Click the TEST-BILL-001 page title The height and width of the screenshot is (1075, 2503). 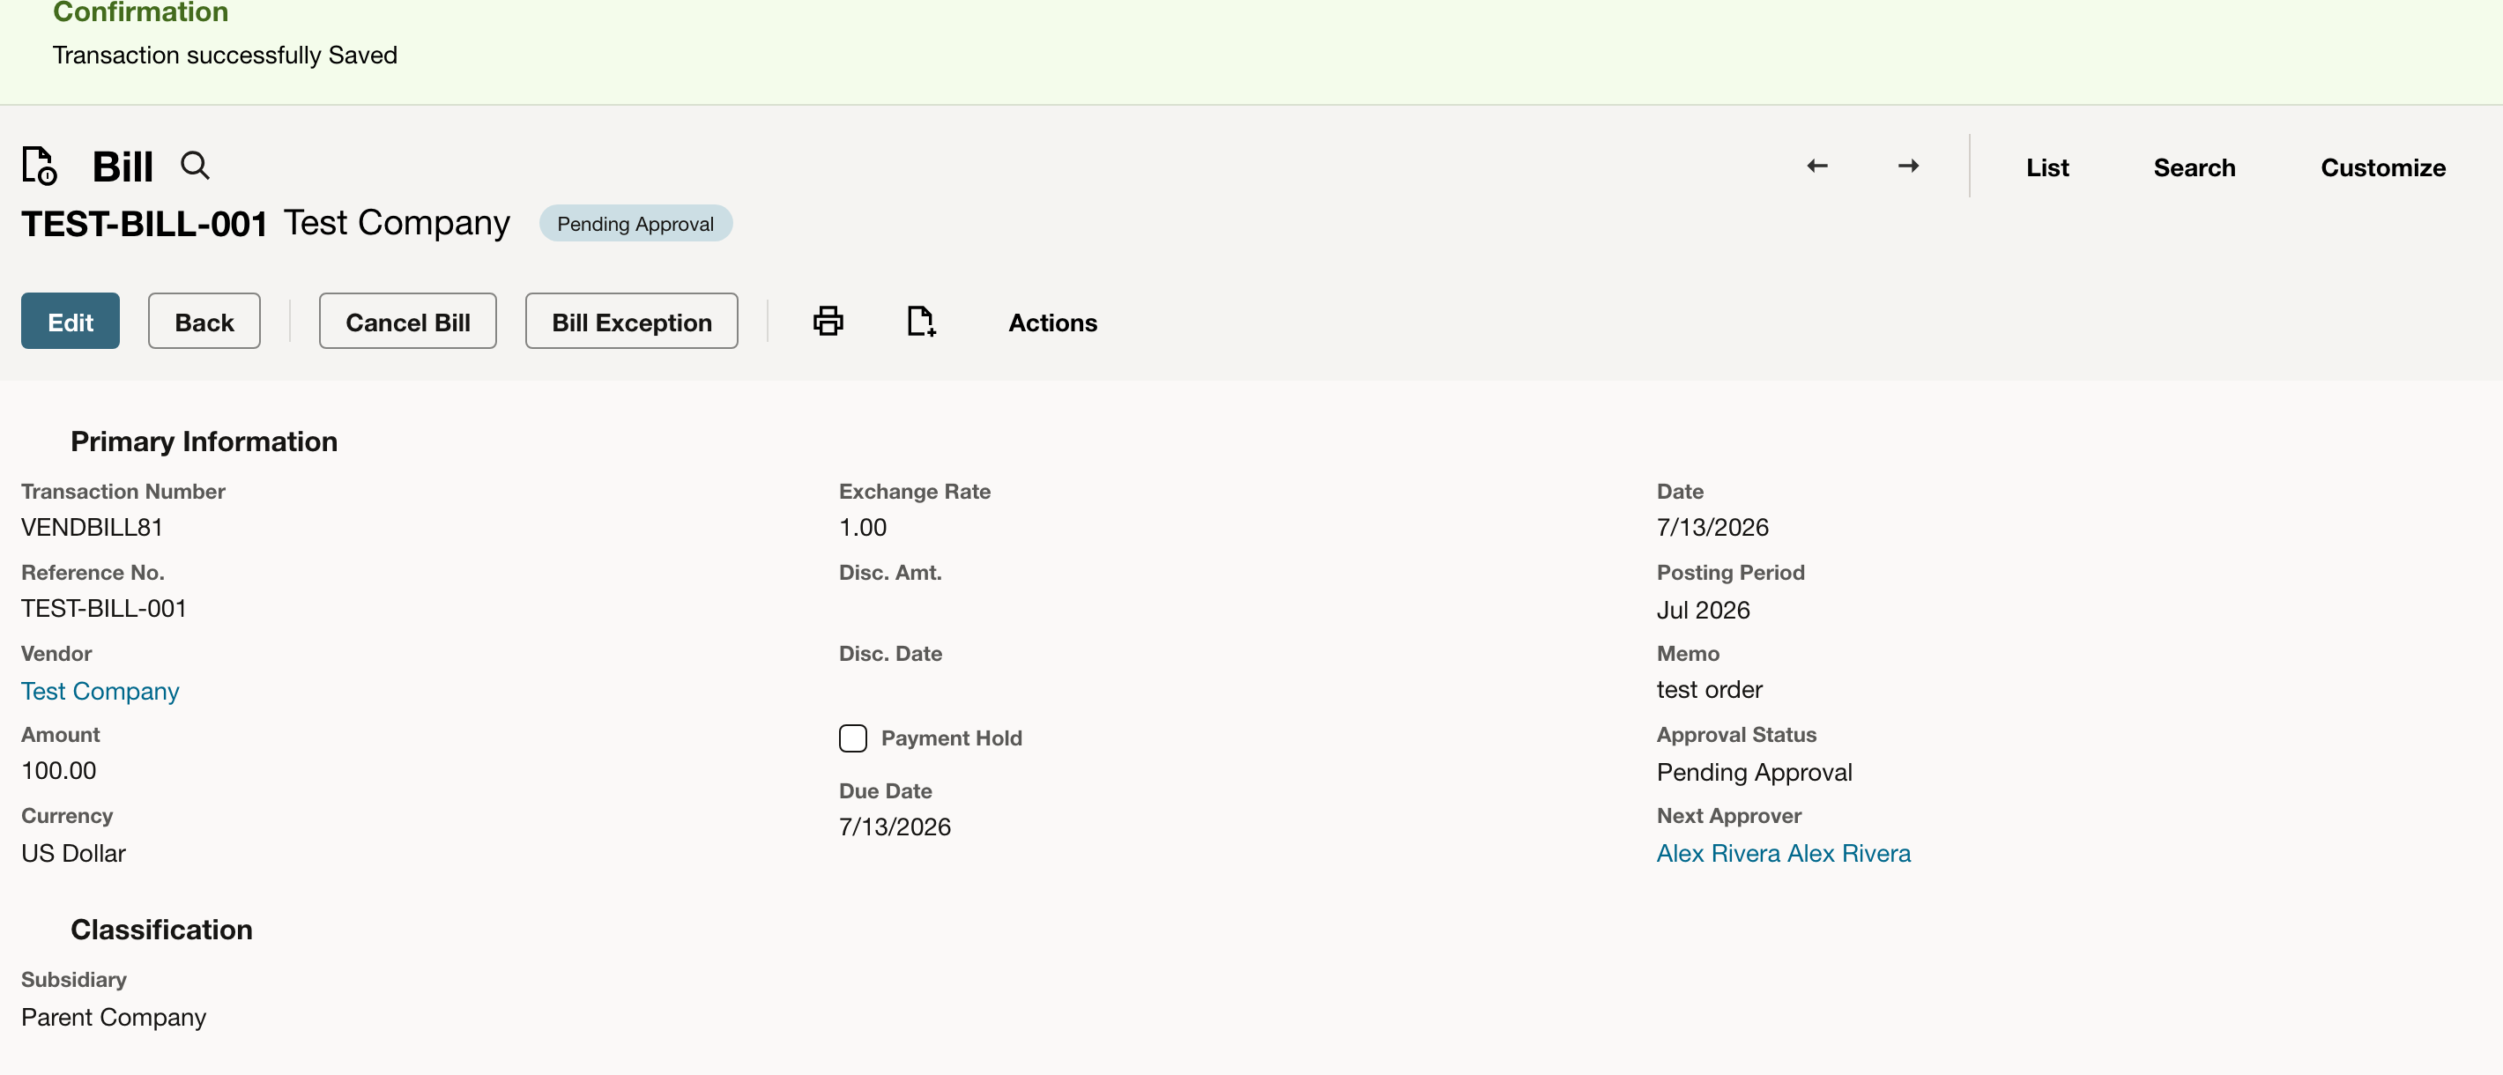(145, 223)
